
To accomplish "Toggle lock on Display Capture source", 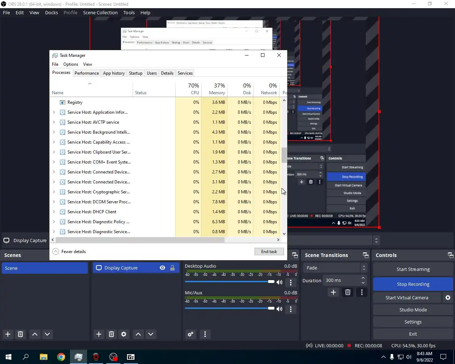I will point(172,268).
